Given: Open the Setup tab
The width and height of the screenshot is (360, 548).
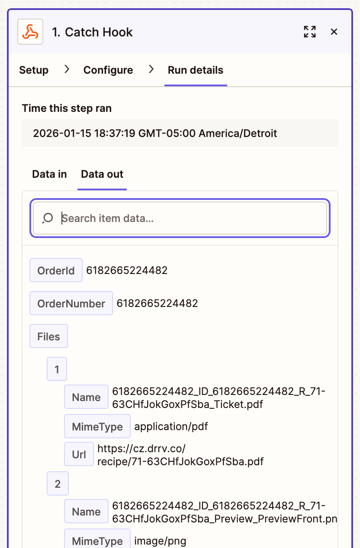Looking at the screenshot, I should pos(34,70).
